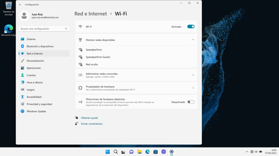The width and height of the screenshot is (279, 156).
Task: Click the network globe icon in tray
Action: 252,152
